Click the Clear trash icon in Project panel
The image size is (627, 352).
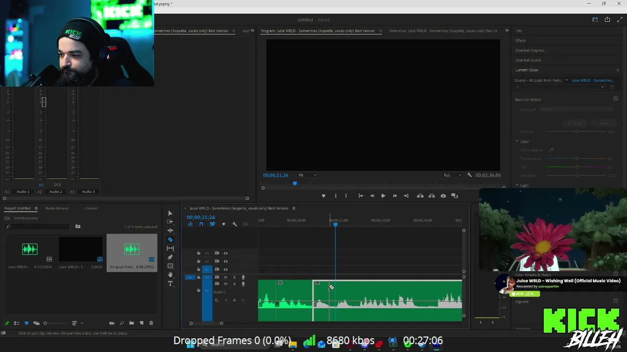(x=151, y=323)
